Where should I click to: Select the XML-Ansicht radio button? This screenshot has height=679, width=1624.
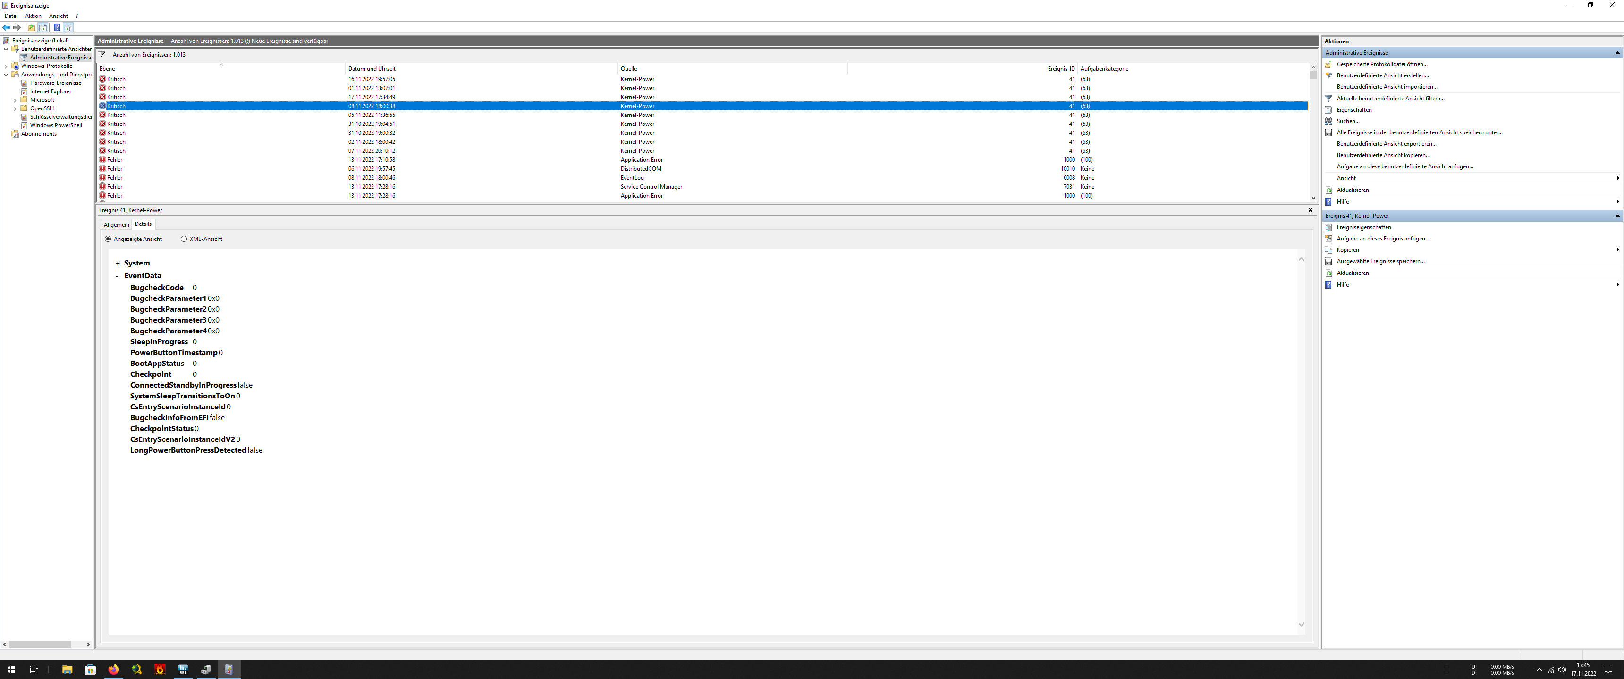point(184,240)
